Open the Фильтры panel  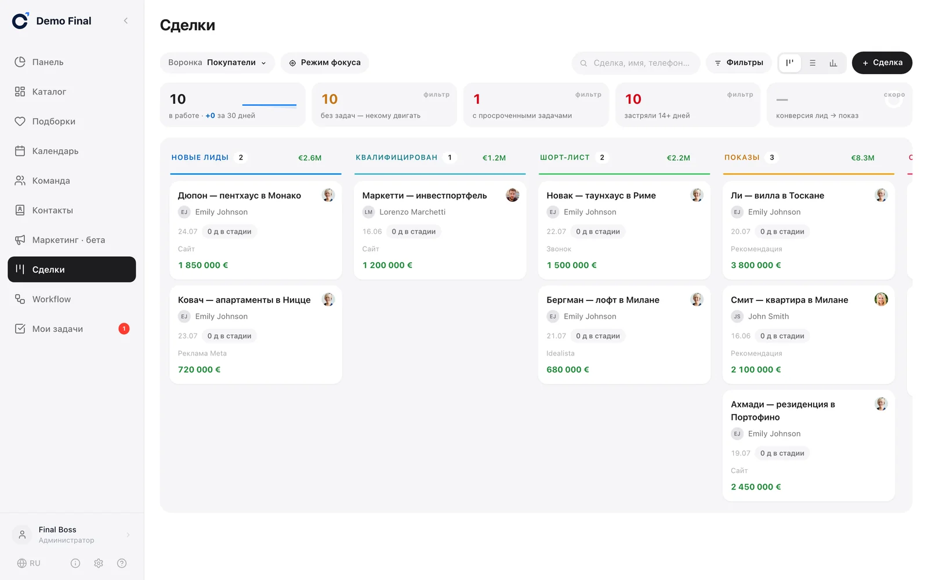coord(738,63)
